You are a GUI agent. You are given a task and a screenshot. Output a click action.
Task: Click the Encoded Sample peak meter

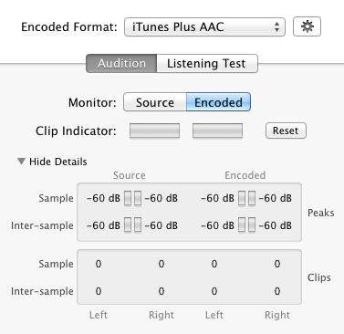click(x=246, y=198)
